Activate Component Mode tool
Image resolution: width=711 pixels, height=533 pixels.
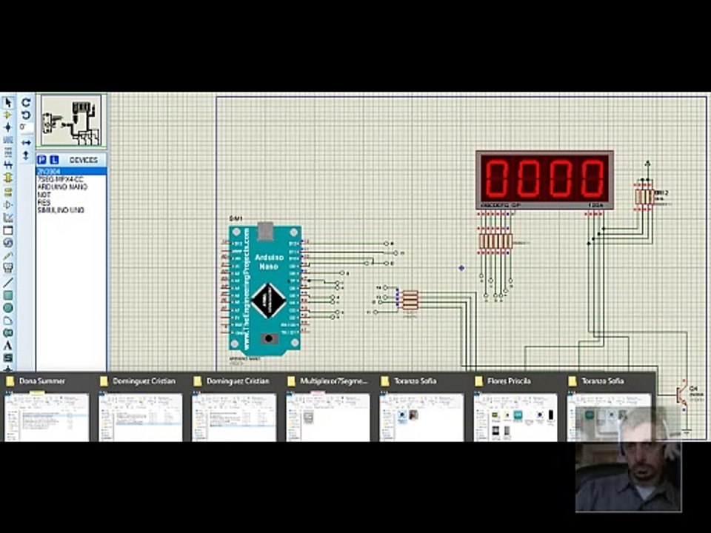[x=7, y=115]
